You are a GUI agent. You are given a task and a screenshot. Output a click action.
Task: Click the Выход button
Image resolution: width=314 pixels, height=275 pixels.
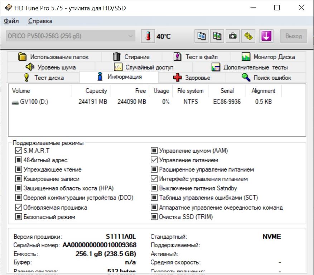pos(294,36)
